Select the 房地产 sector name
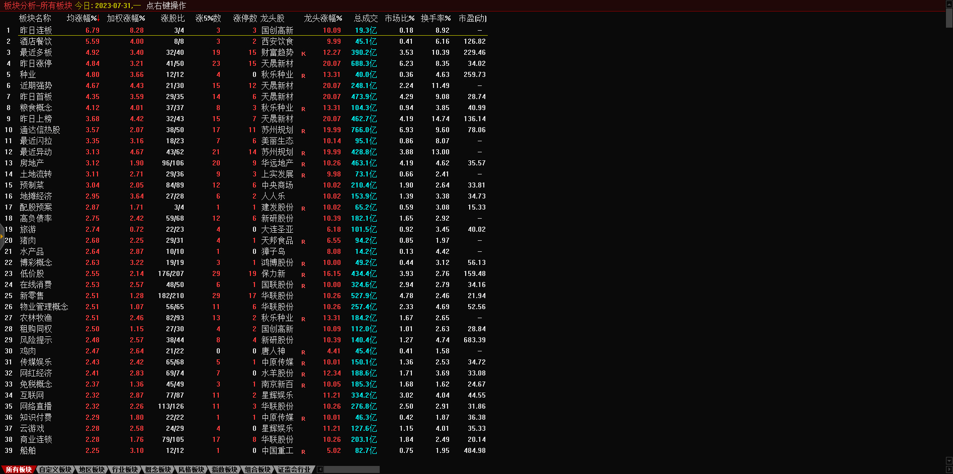The image size is (953, 474). point(32,163)
